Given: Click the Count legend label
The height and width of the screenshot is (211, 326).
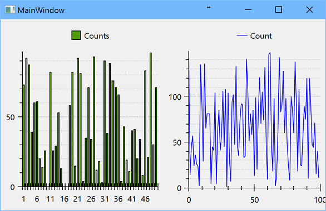Looking at the screenshot, I should [x=261, y=36].
